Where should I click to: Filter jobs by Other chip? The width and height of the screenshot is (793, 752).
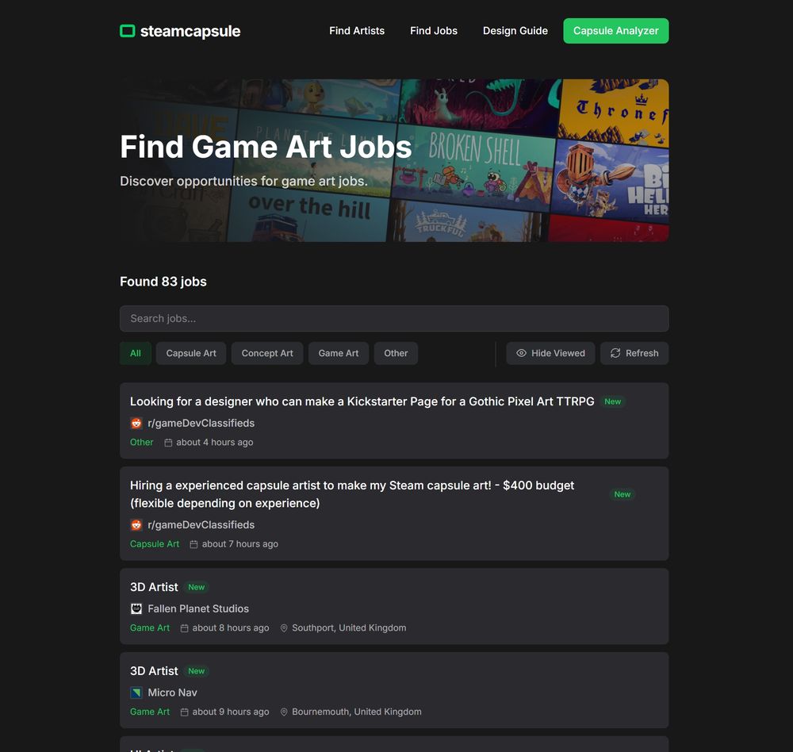click(x=396, y=353)
